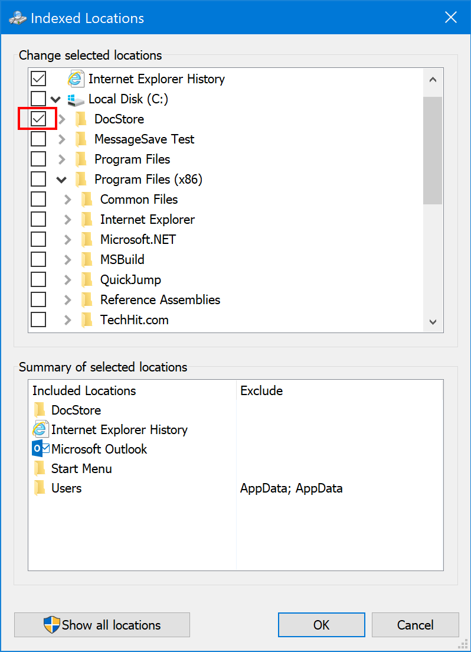Check the TechHit.com checkbox
The height and width of the screenshot is (652, 471).
[38, 320]
